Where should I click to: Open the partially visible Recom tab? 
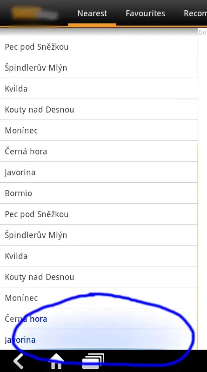coord(195,13)
